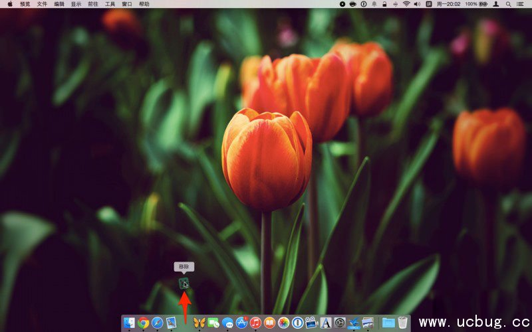Open Notification Center list icon

pos(520,4)
